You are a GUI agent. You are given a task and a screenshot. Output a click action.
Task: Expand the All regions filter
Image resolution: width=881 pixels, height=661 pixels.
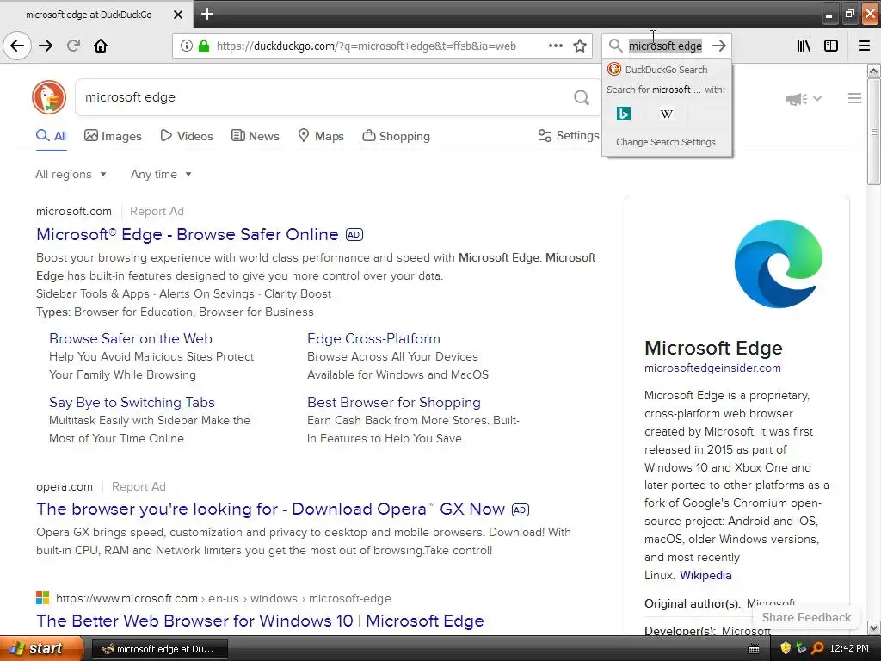point(71,174)
